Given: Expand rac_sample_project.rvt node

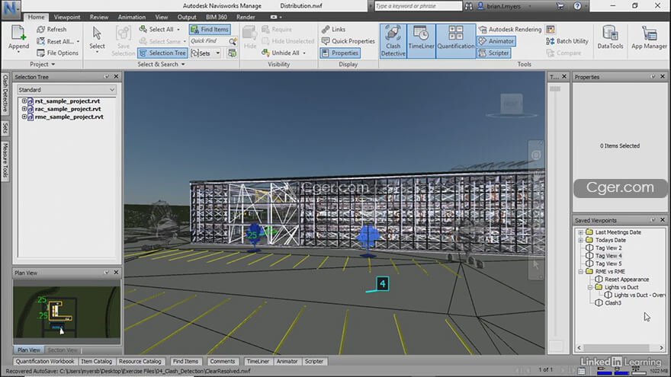Looking at the screenshot, I should click(x=24, y=109).
